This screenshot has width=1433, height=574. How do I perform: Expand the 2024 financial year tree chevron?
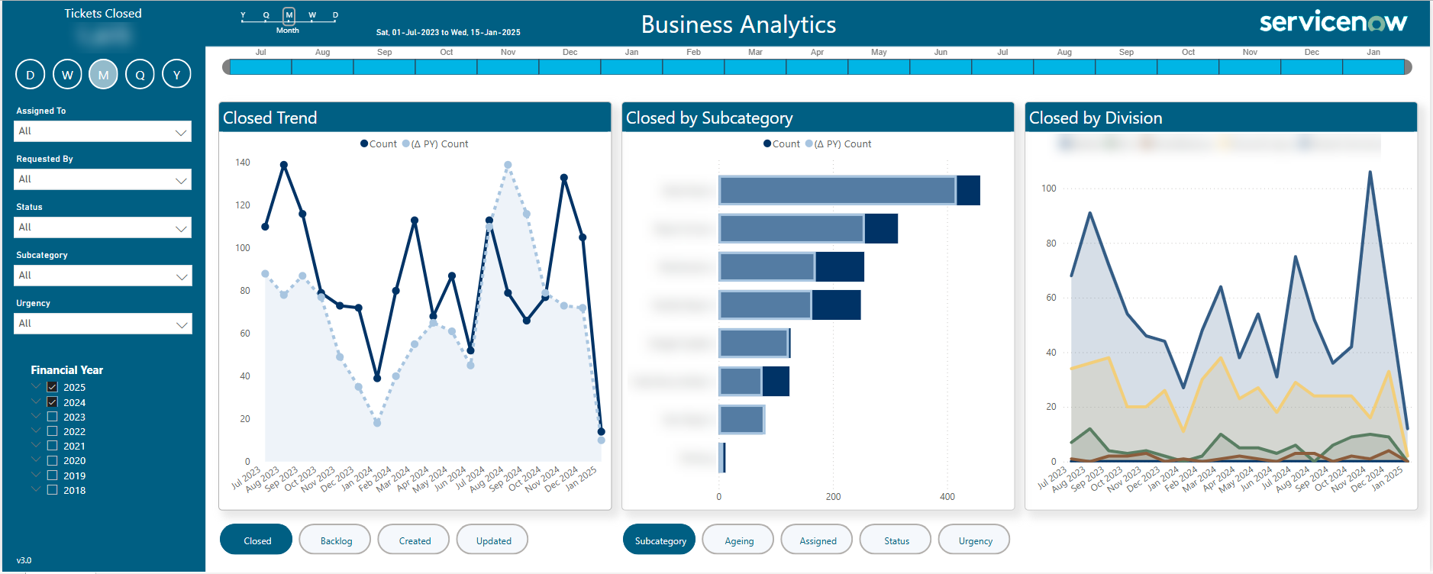pos(36,401)
